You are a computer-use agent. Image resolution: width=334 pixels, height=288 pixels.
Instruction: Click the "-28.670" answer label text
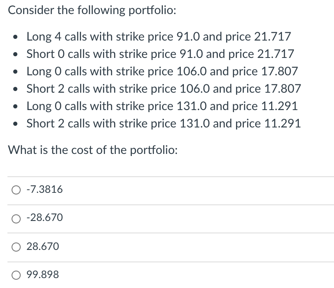click(44, 218)
